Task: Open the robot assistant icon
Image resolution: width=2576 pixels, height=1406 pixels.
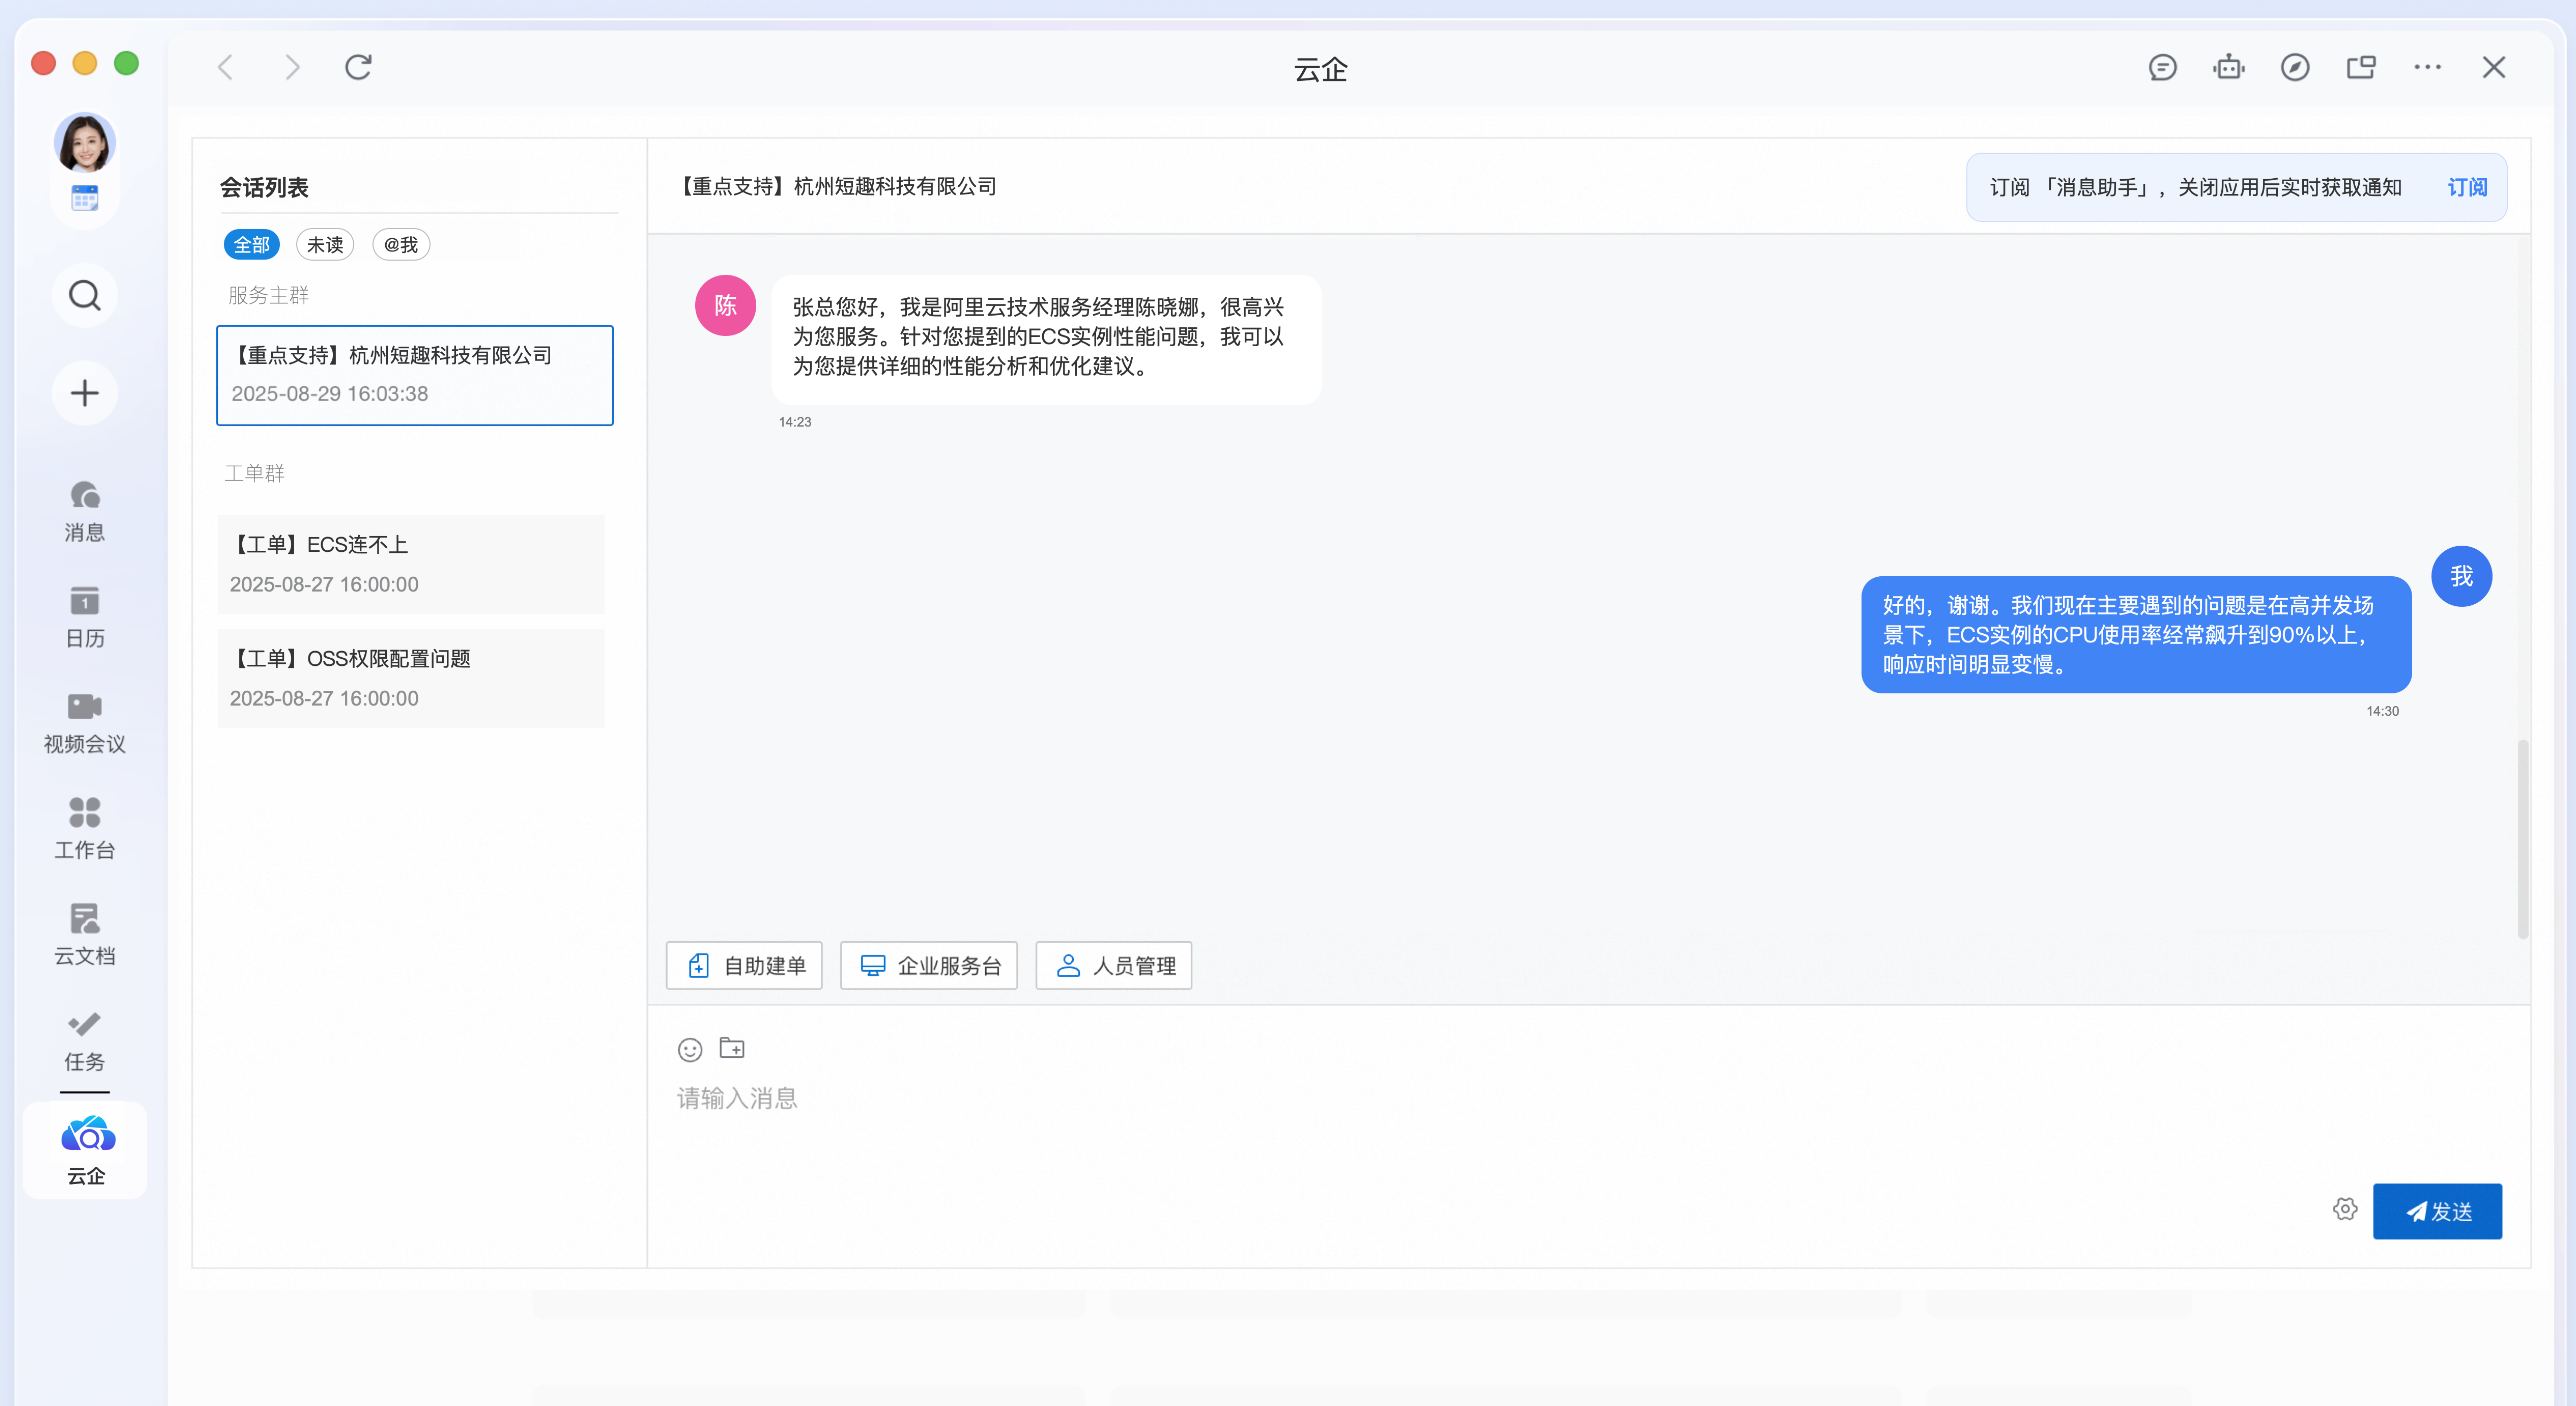Action: pos(2228,68)
